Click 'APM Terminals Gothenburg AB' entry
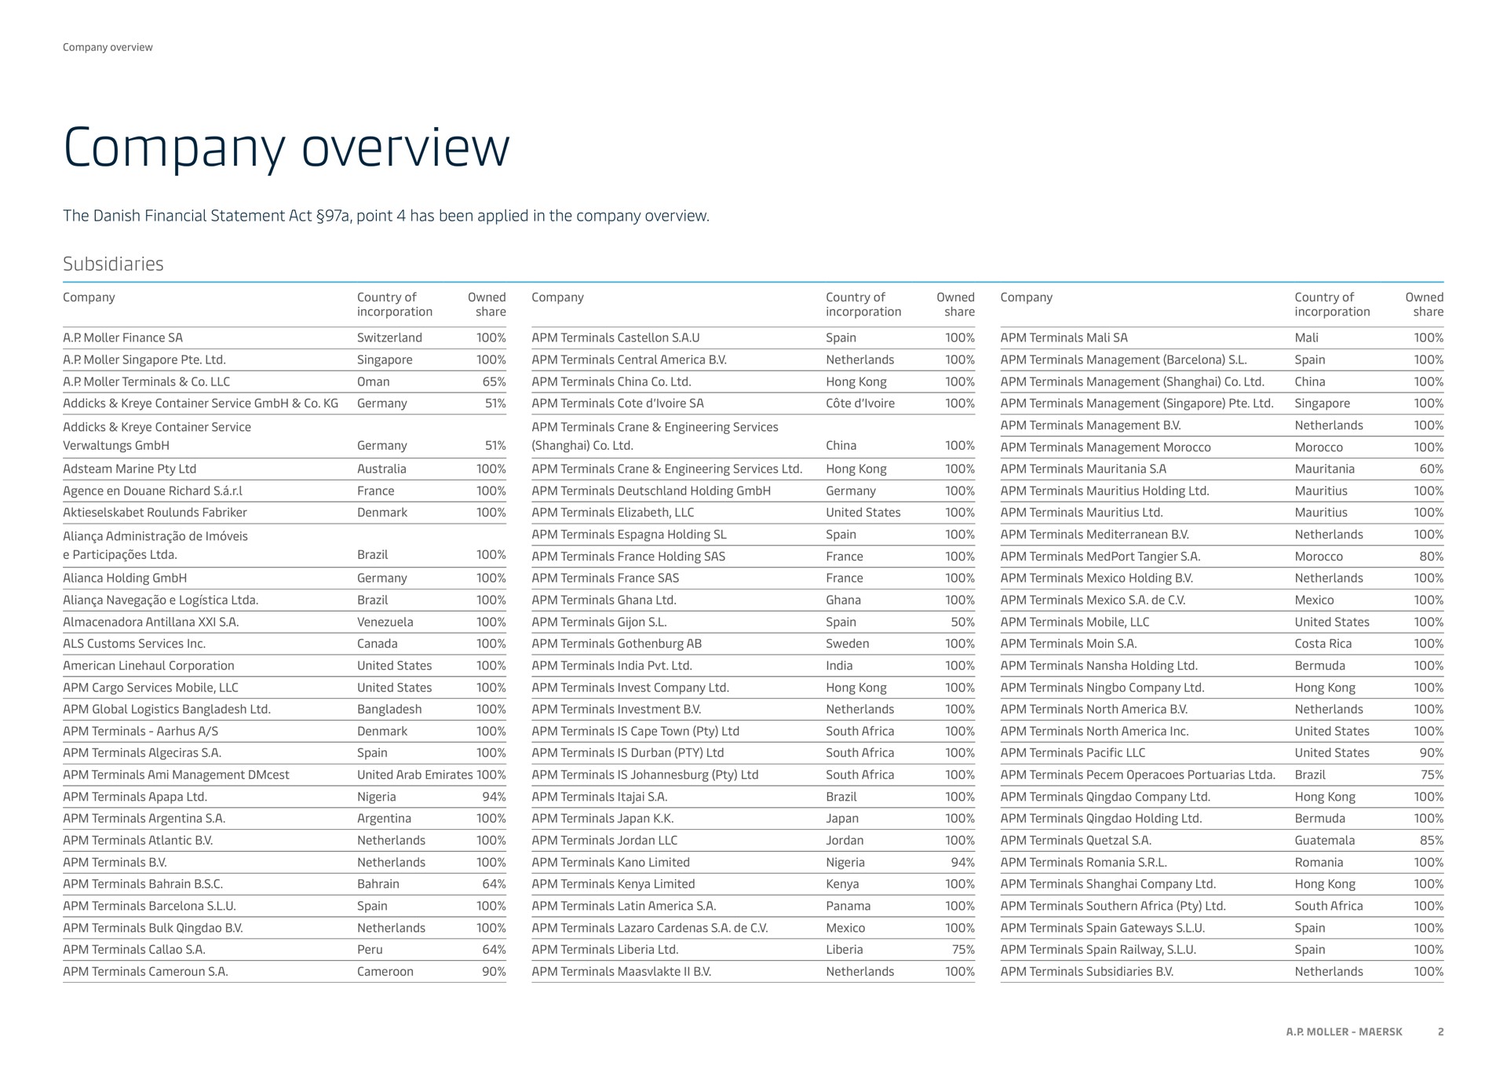 coord(616,644)
